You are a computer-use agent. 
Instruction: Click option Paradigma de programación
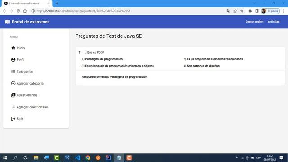pos(104,59)
